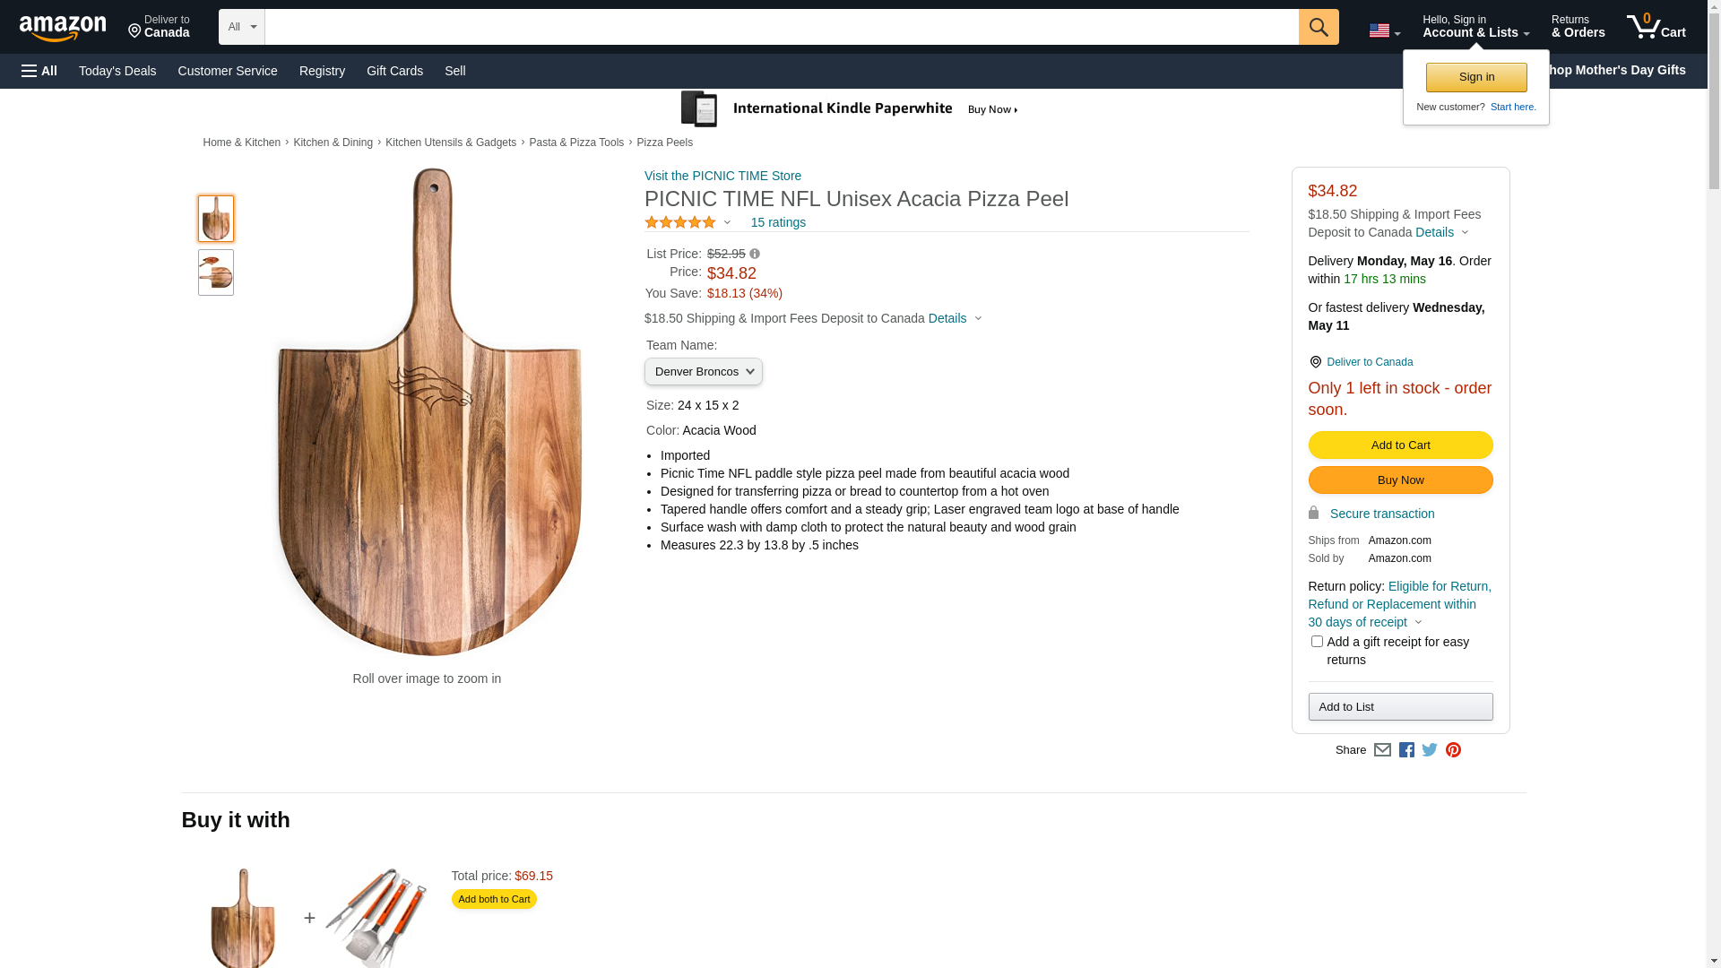1721x968 pixels.
Task: Share the product on Pinterest
Action: tap(1453, 750)
